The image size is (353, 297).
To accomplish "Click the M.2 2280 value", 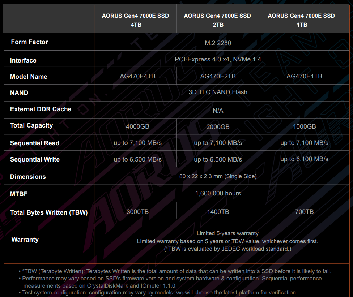I will 218,43.
